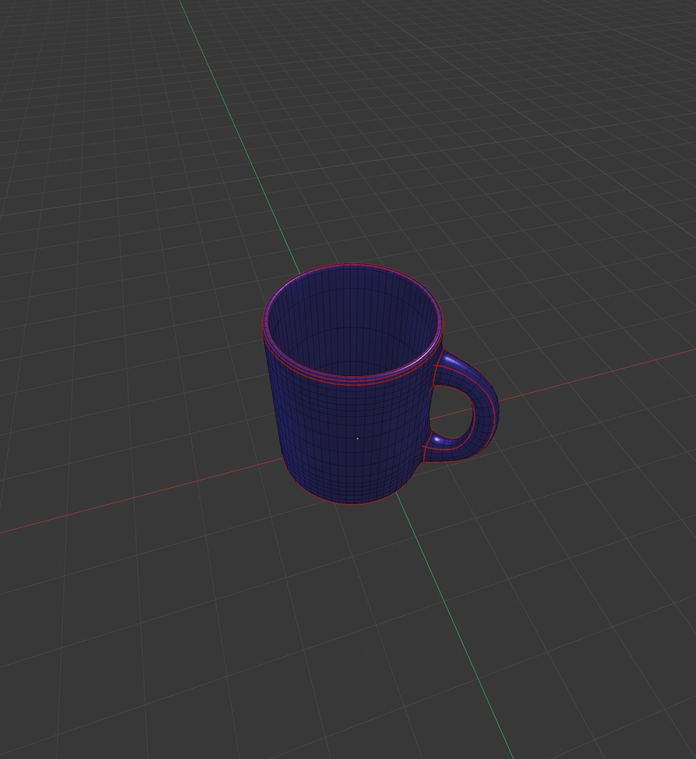The width and height of the screenshot is (696, 759).
Task: Click the orange origin dot on the mug
Action: (x=357, y=439)
